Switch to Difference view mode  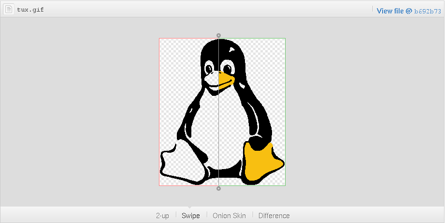point(274,216)
